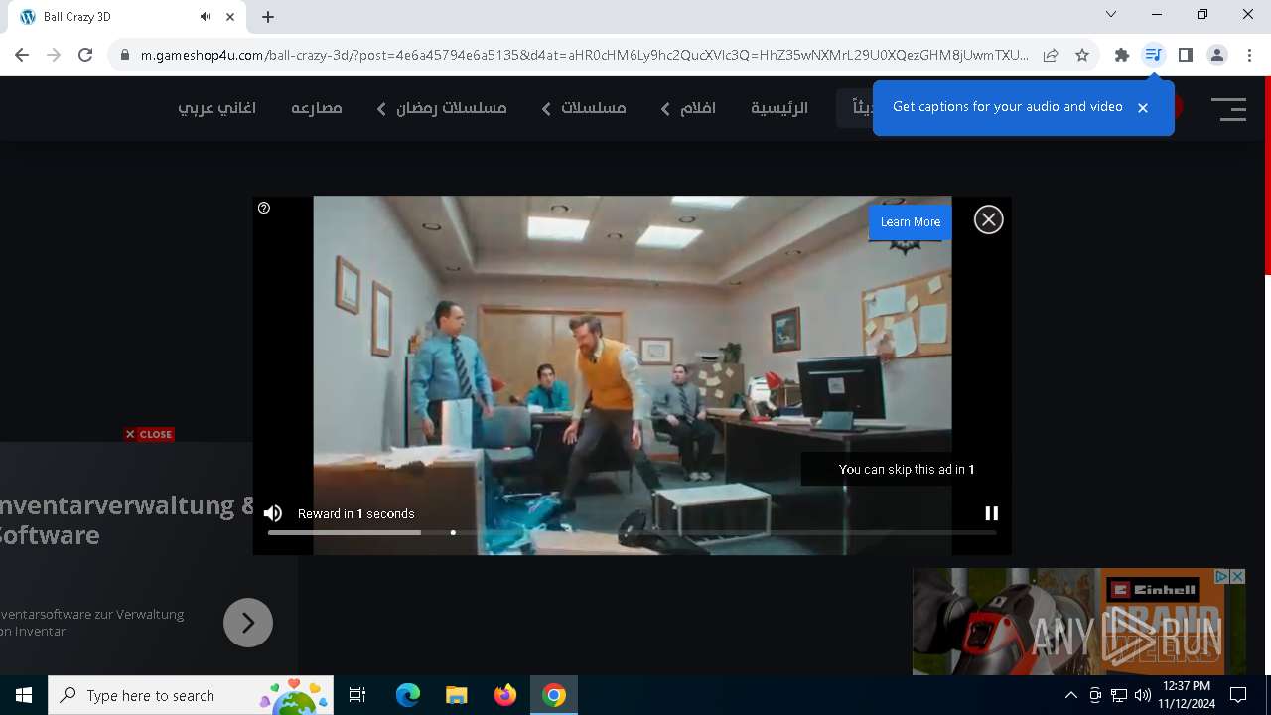This screenshot has height=715, width=1271.
Task: Open network tray icon
Action: pyautogui.click(x=1119, y=695)
